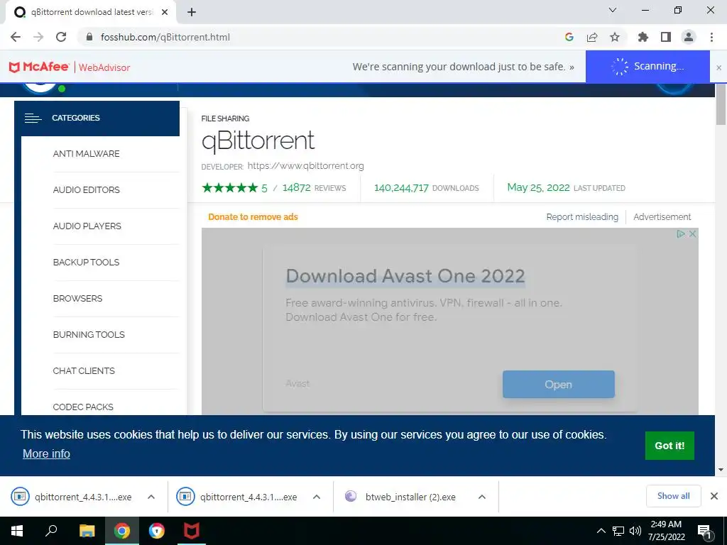Toggle the browser side panel
Viewport: 727px width, 545px height.
click(666, 37)
